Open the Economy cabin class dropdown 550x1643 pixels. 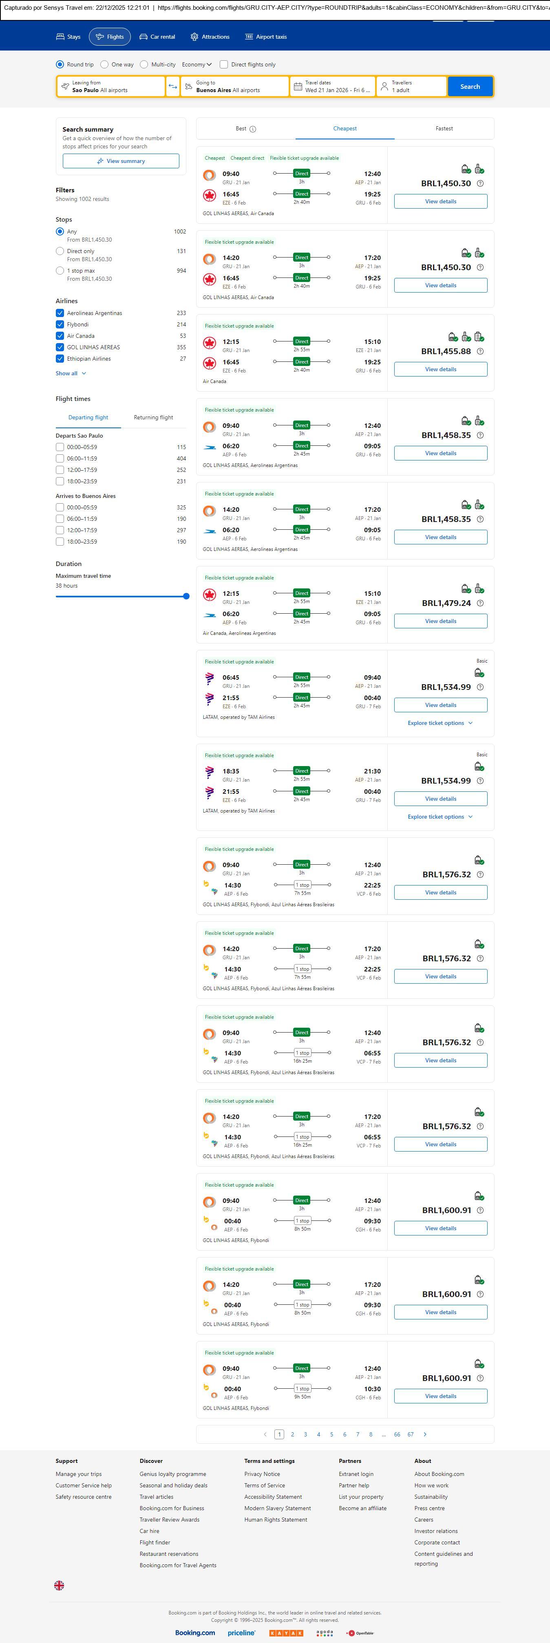197,64
